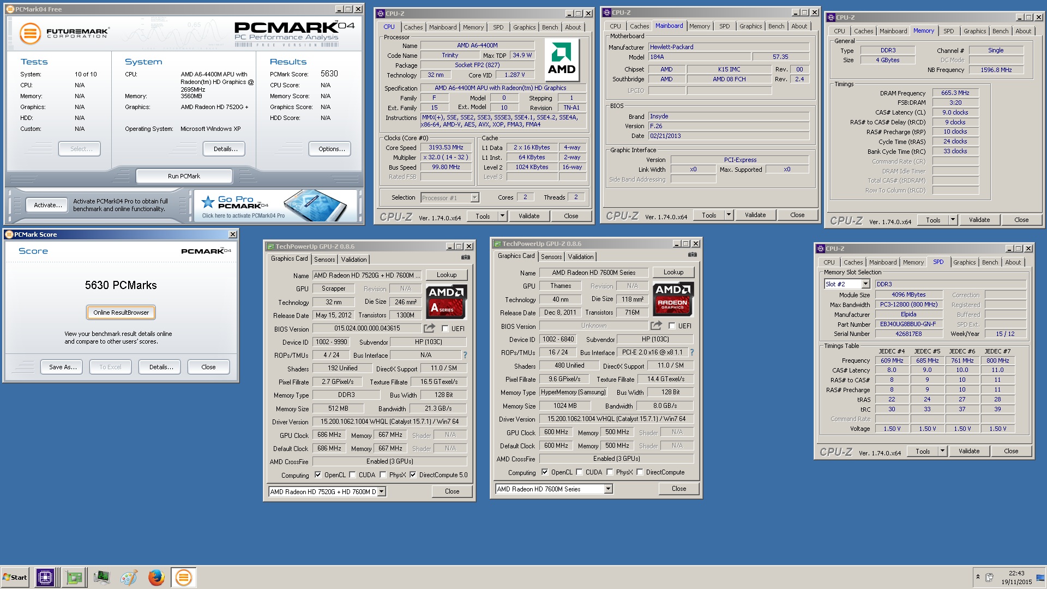Toggle OpenCL checkbox in Thames GPU-Z
The width and height of the screenshot is (1047, 589).
click(545, 472)
